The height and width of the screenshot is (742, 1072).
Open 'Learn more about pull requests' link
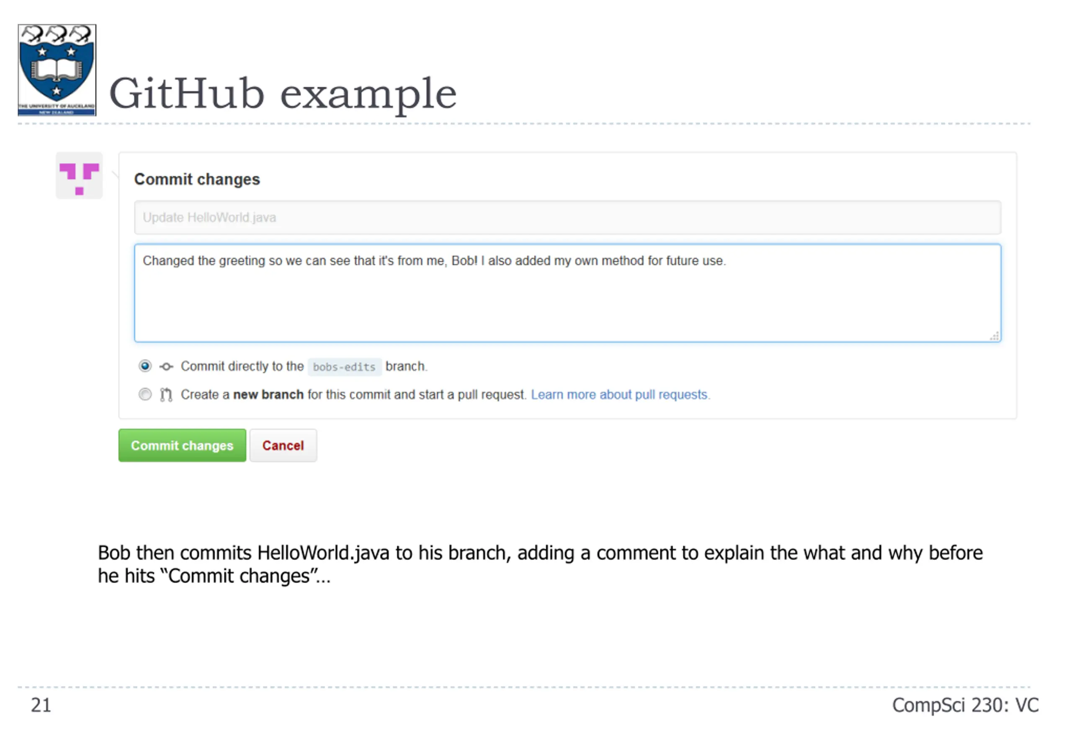point(620,395)
